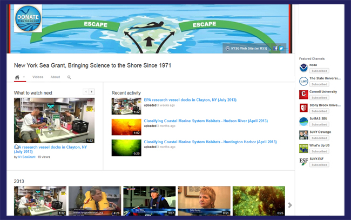Click the previous arrow in What to watch next
The height and width of the screenshot is (220, 351).
point(86,92)
